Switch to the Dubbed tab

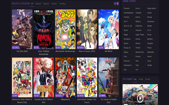coord(46,4)
